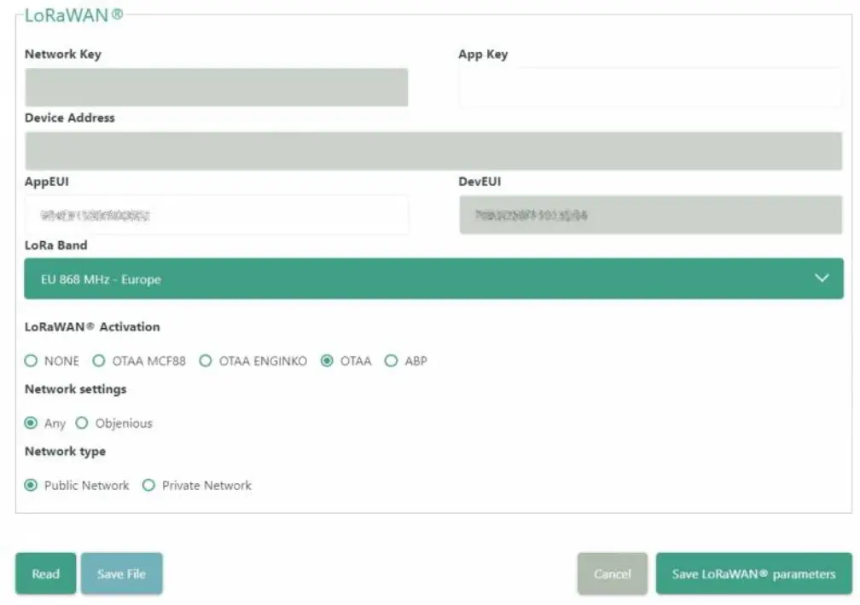Click the Network Key input field

216,86
